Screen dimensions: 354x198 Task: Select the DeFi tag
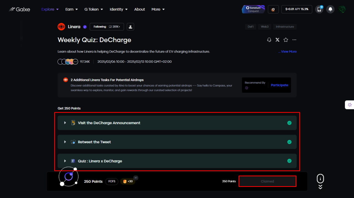(x=251, y=27)
